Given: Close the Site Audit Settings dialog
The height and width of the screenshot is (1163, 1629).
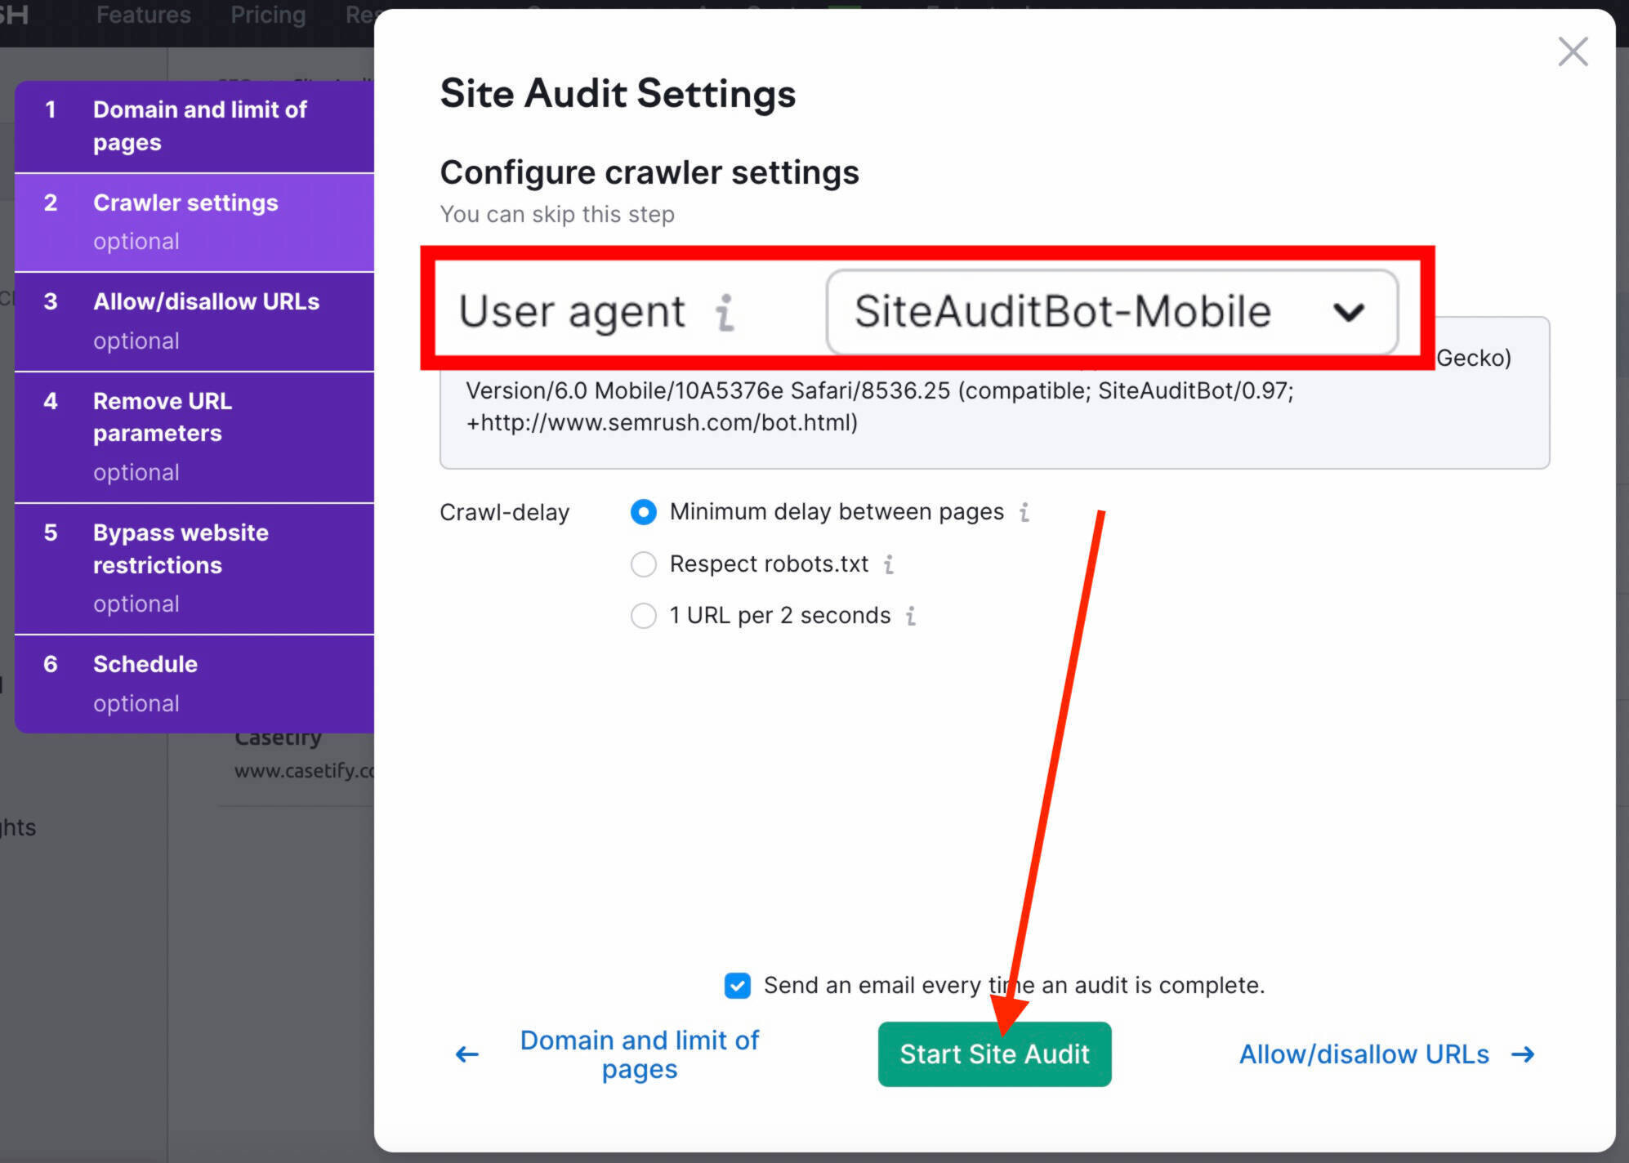Looking at the screenshot, I should [1572, 51].
